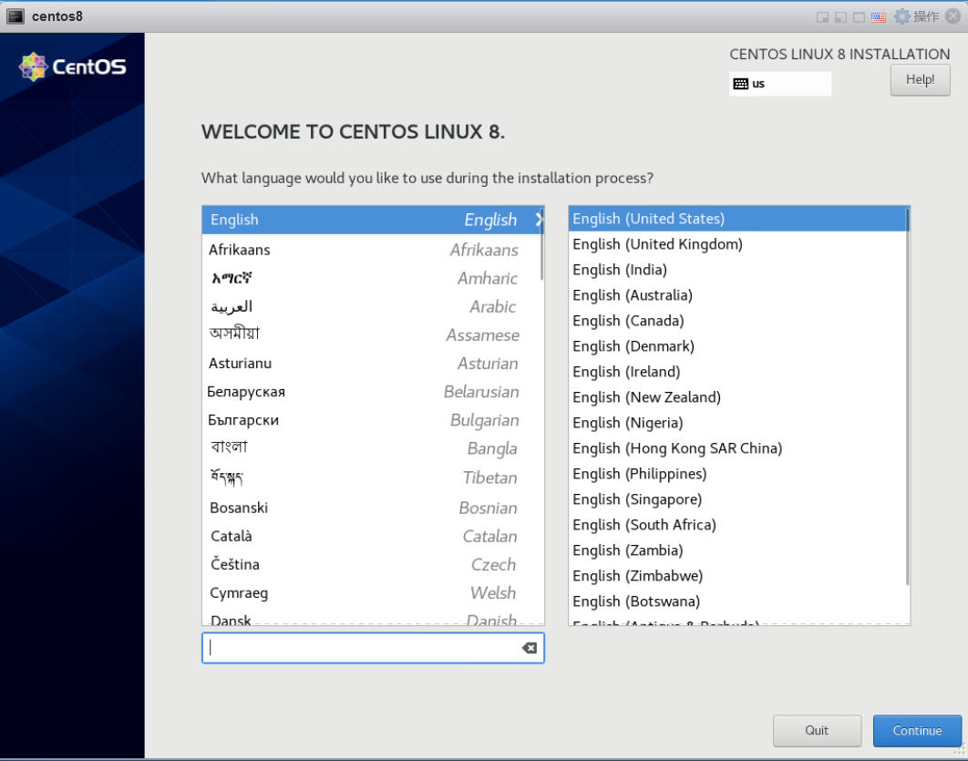Click the clear-text icon in language search box
Viewport: 968px width, 761px height.
[x=529, y=647]
